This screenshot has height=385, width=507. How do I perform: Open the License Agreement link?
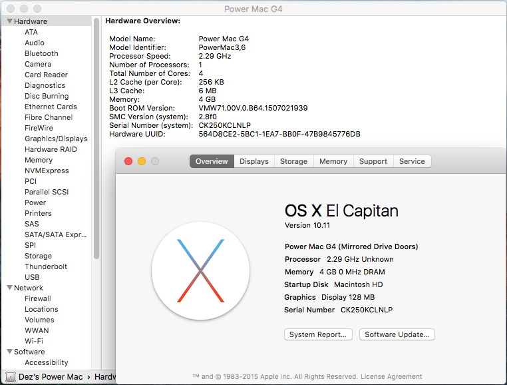[x=391, y=376]
